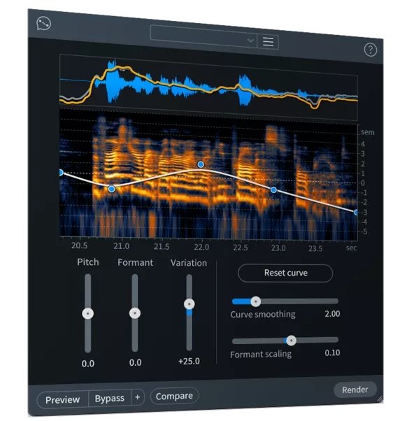Image resolution: width=409 pixels, height=421 pixels.
Task: Click the Dialogue Contour logo icon
Action: [x=43, y=24]
